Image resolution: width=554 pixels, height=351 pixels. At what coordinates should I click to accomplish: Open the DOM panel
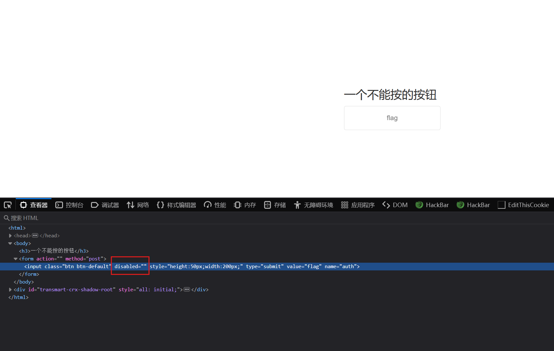click(x=395, y=205)
